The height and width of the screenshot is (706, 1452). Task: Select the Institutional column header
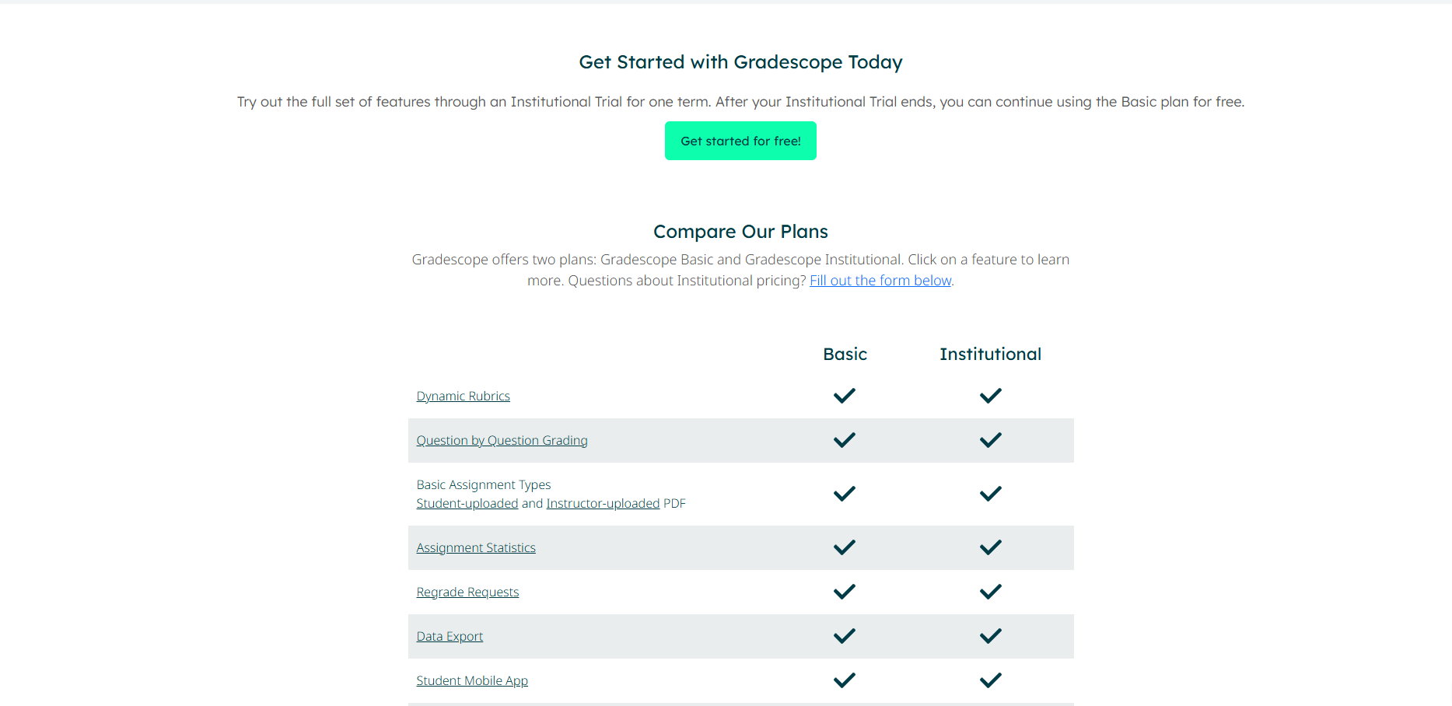point(990,354)
